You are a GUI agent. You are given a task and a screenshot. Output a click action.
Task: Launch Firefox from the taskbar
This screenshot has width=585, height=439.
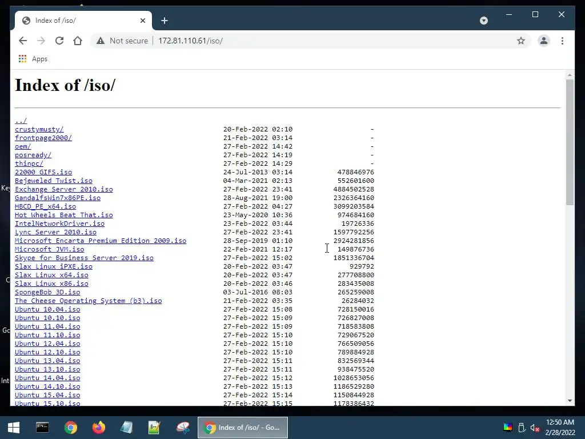coord(98,428)
